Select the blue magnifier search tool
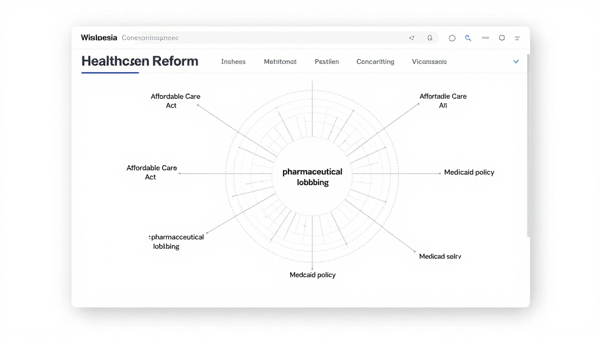 click(468, 38)
